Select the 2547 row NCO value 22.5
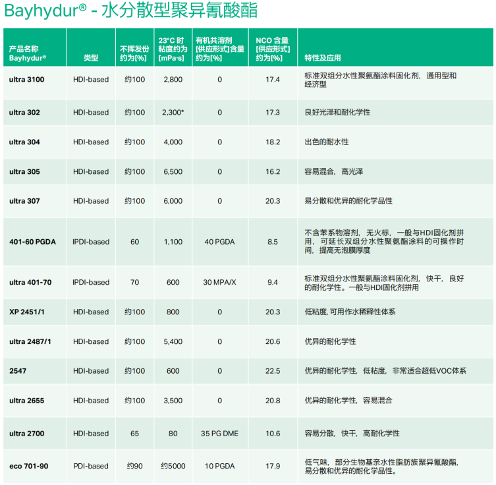 tap(273, 371)
